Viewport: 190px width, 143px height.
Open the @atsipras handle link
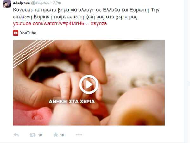[x=40, y=3]
